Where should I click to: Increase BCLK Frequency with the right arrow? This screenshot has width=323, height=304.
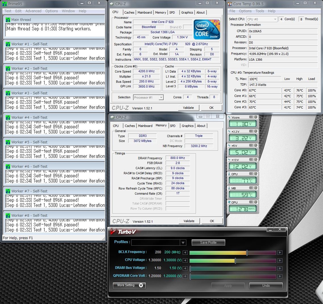pos(280,252)
